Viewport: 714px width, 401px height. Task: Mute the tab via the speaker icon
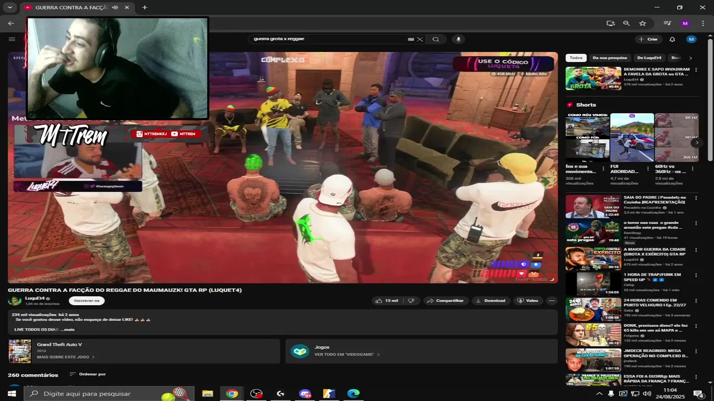point(115,7)
